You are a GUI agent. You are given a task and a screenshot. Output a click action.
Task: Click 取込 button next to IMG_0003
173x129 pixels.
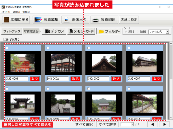pyautogui.click(x=116, y=78)
